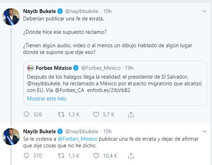
Task: Expand the second tweet's options chevron
Action: click(204, 131)
